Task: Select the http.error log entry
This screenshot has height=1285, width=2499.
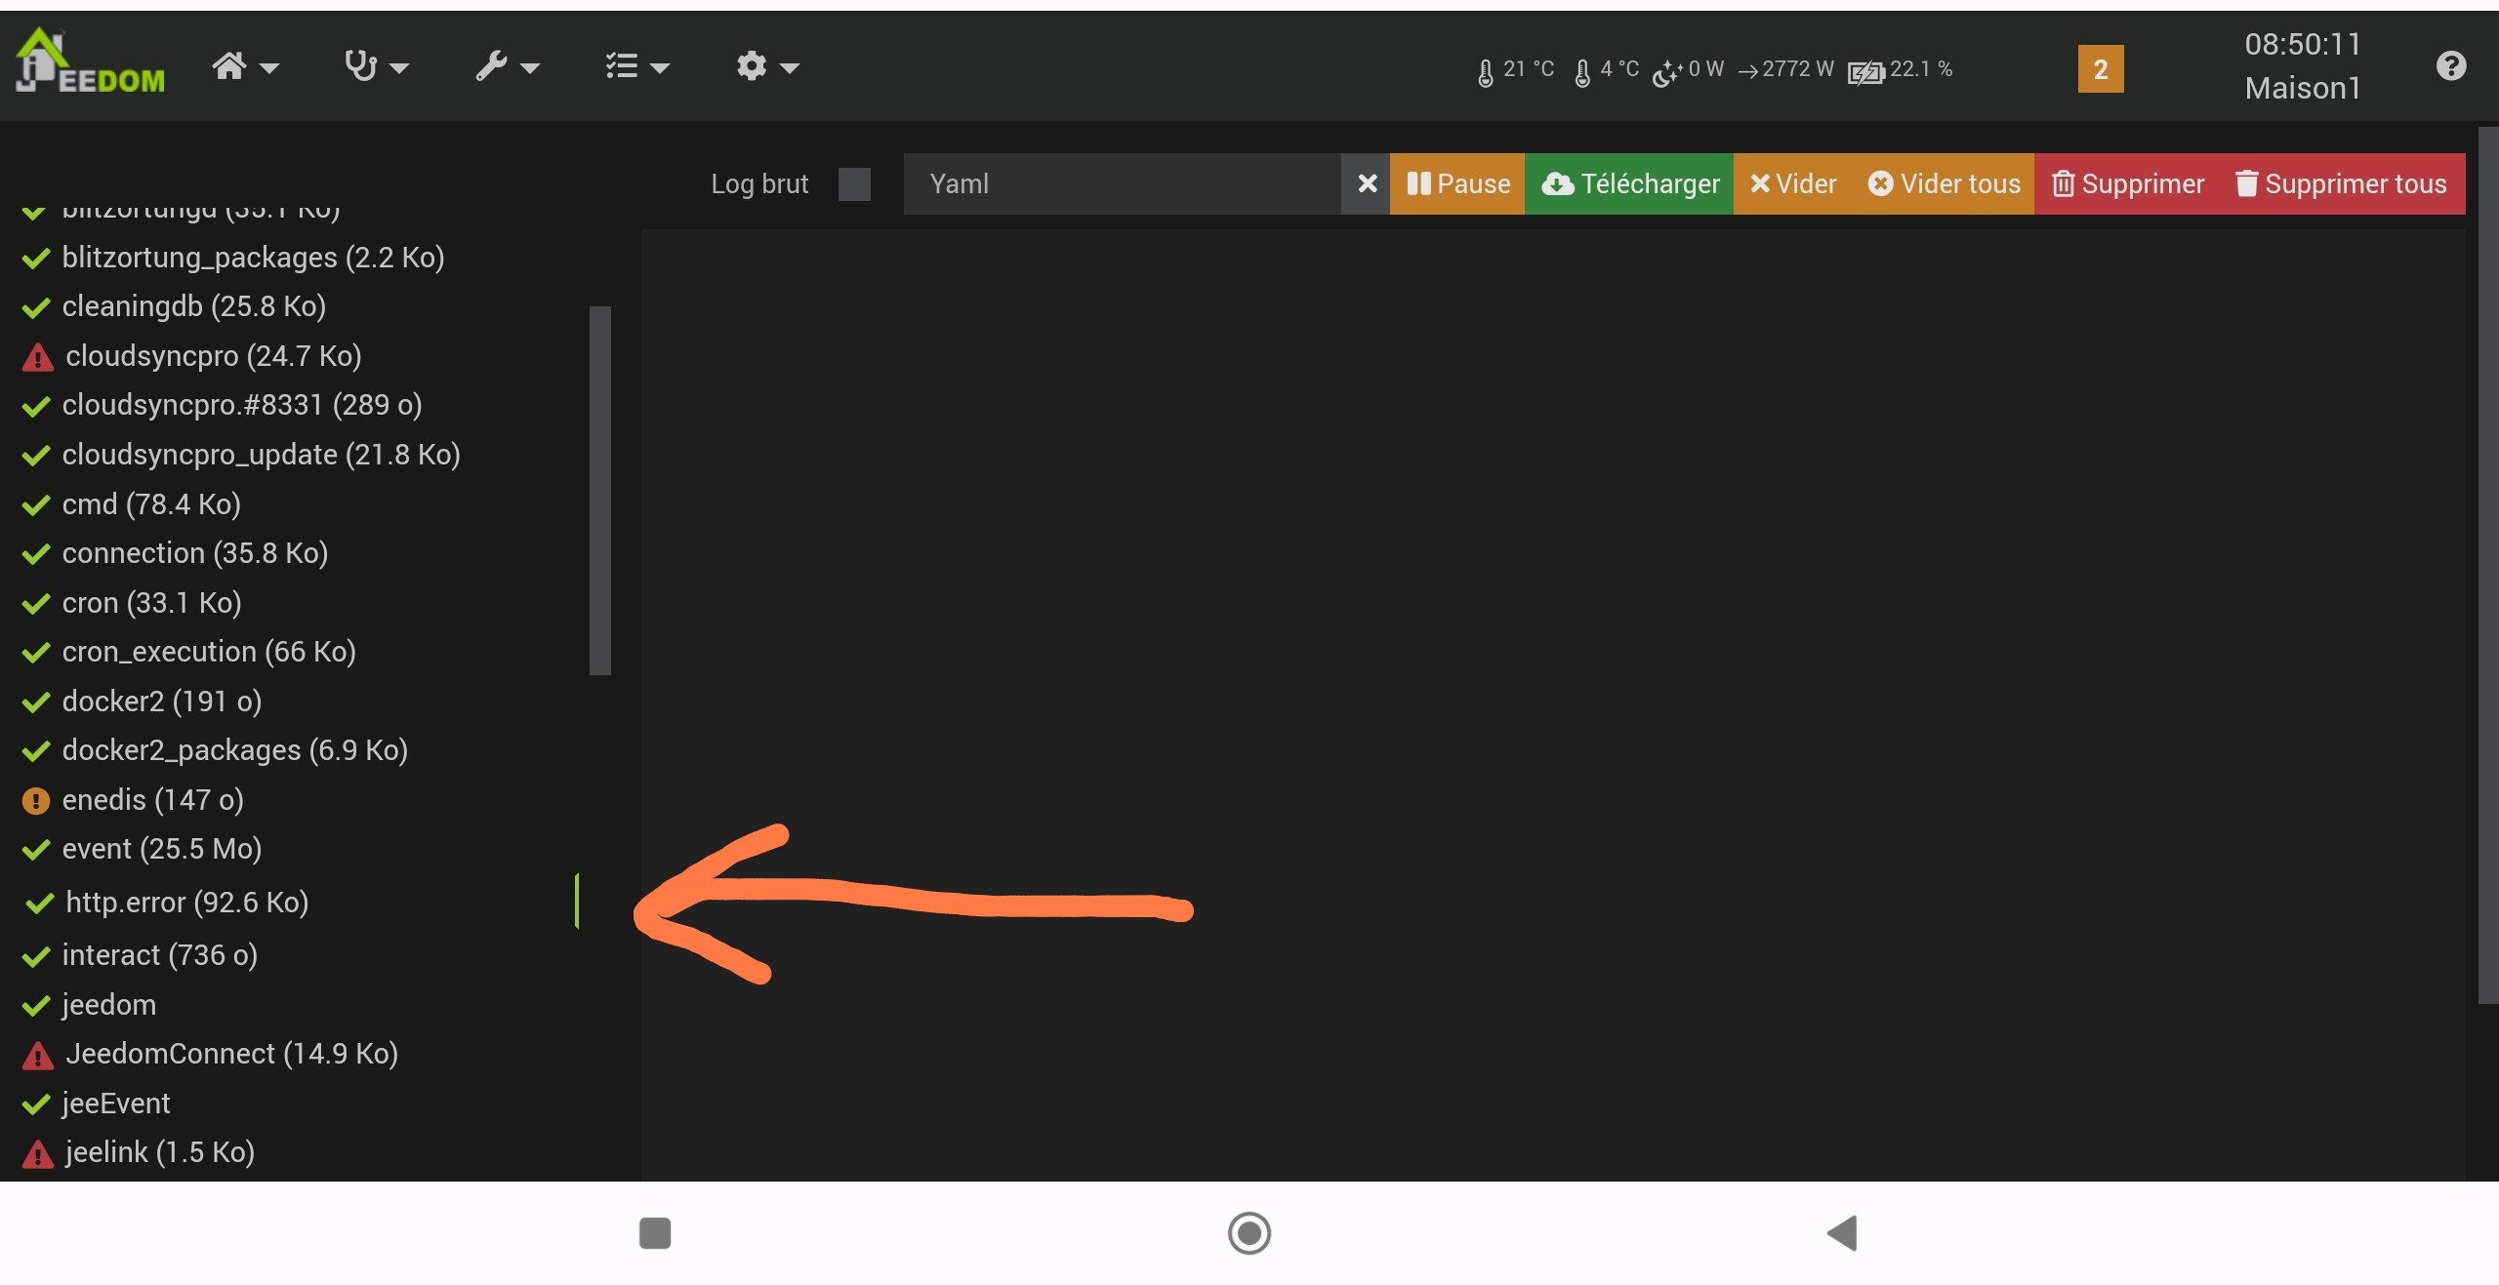Action: pyautogui.click(x=186, y=903)
